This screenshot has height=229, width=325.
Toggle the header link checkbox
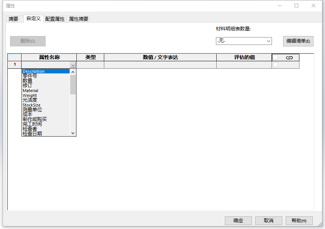[x=275, y=57]
